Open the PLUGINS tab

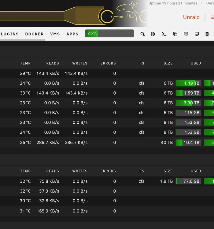pyautogui.click(x=9, y=34)
